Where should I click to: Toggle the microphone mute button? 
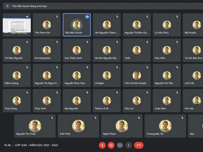point(102,145)
